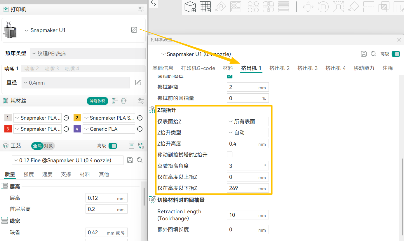Click search icon in printer settings dialog
The width and height of the screenshot is (404, 241).
[x=373, y=54]
